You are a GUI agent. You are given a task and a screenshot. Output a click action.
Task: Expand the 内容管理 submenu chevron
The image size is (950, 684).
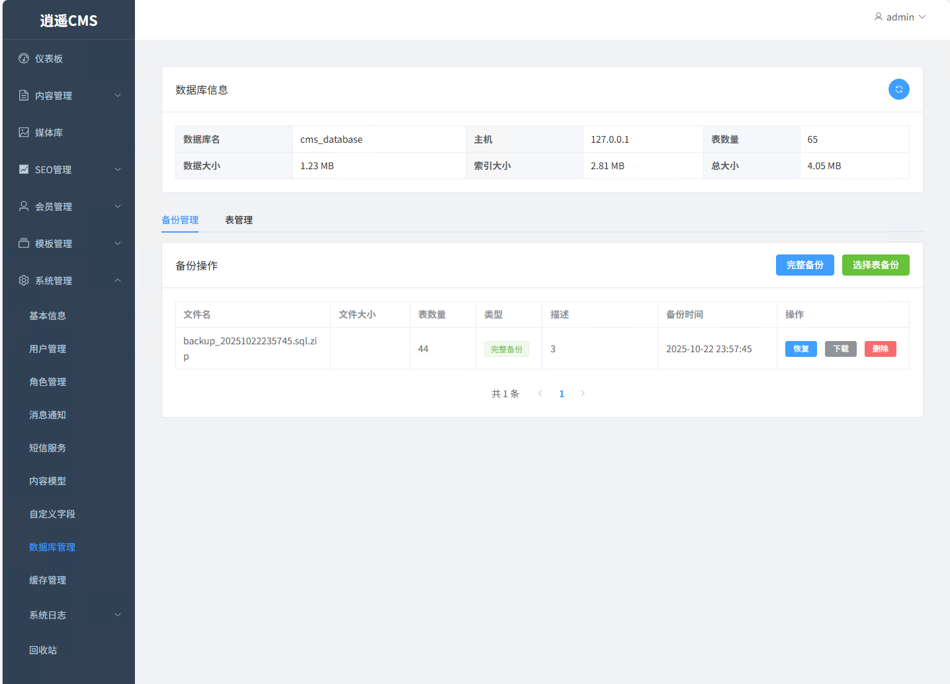pyautogui.click(x=118, y=95)
